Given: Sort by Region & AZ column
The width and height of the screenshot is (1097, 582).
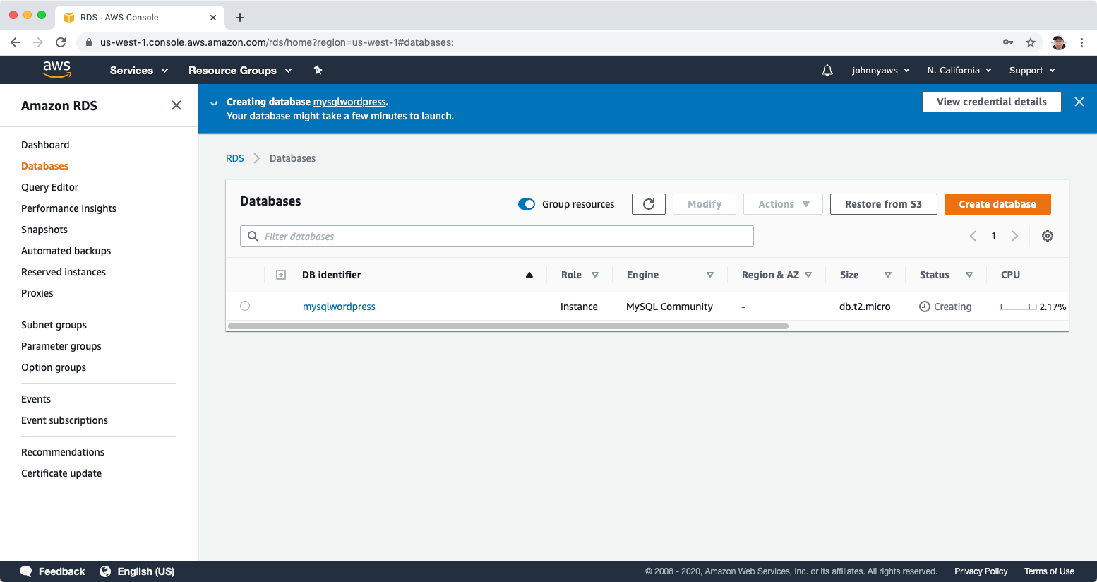Looking at the screenshot, I should (x=808, y=275).
